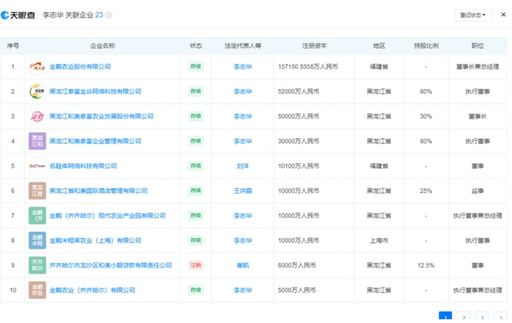
Task: Click the next page arrow
Action: click(500, 317)
